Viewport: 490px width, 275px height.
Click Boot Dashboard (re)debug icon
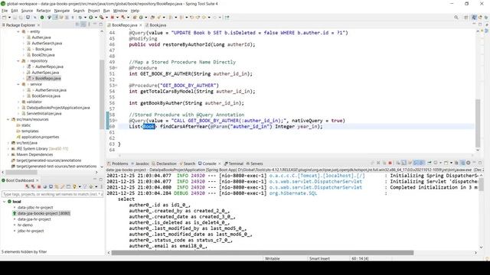point(33,186)
